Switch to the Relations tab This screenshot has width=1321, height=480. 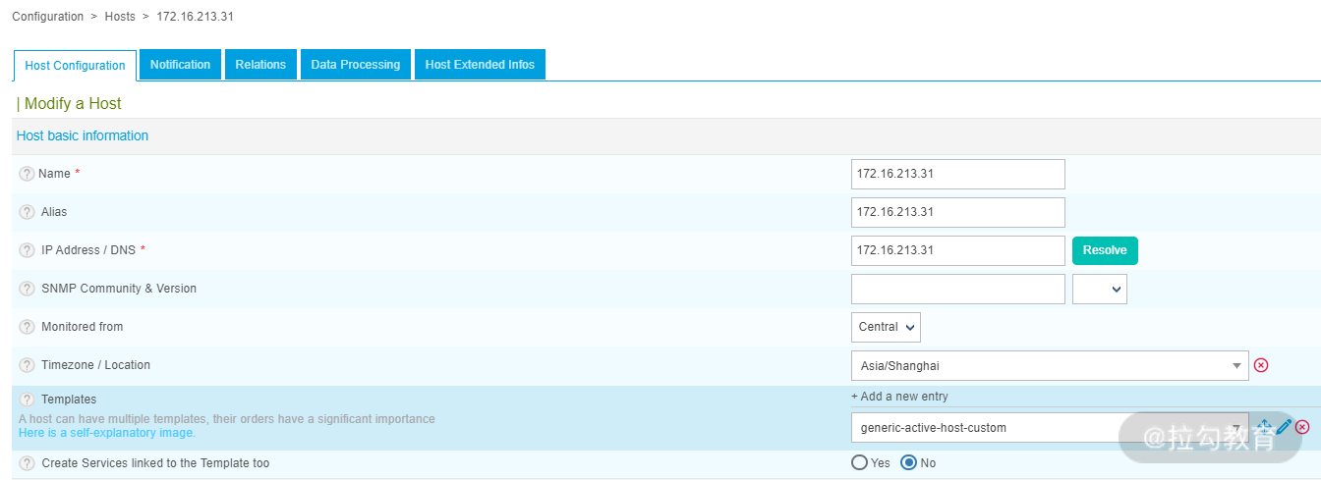click(260, 65)
